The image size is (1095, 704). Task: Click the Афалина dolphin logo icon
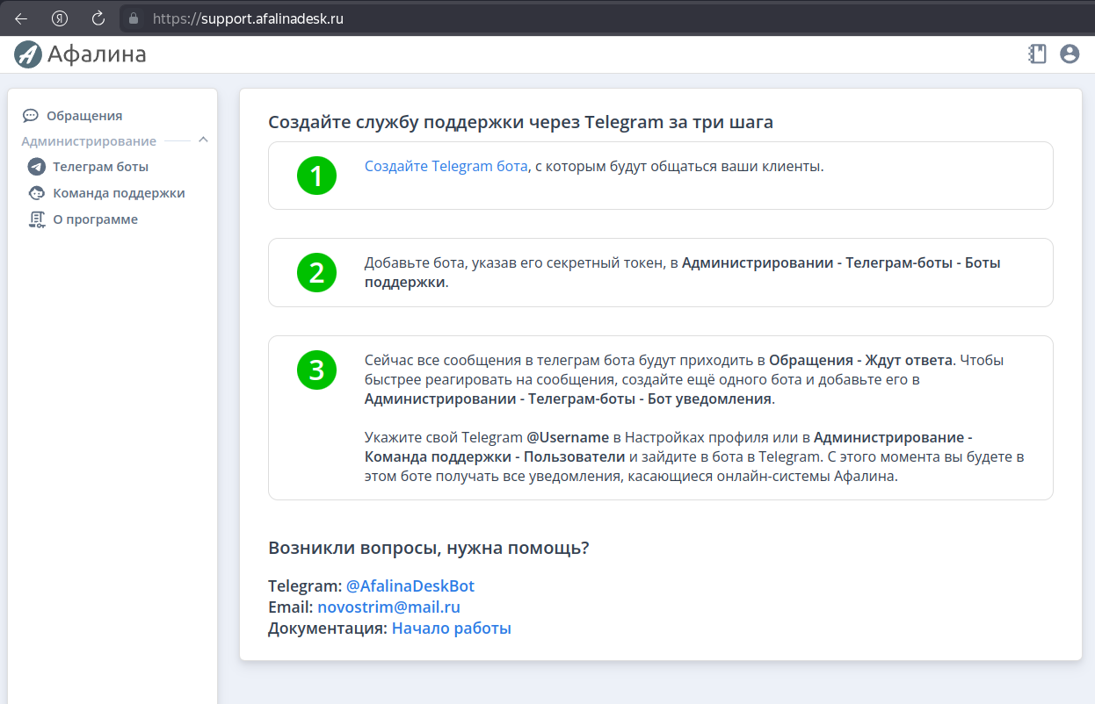click(x=28, y=54)
